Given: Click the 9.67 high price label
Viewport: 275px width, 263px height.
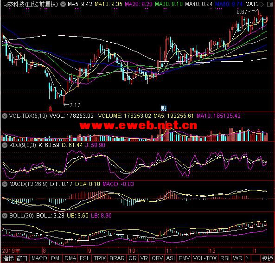Looking at the screenshot, I should click(242, 12).
